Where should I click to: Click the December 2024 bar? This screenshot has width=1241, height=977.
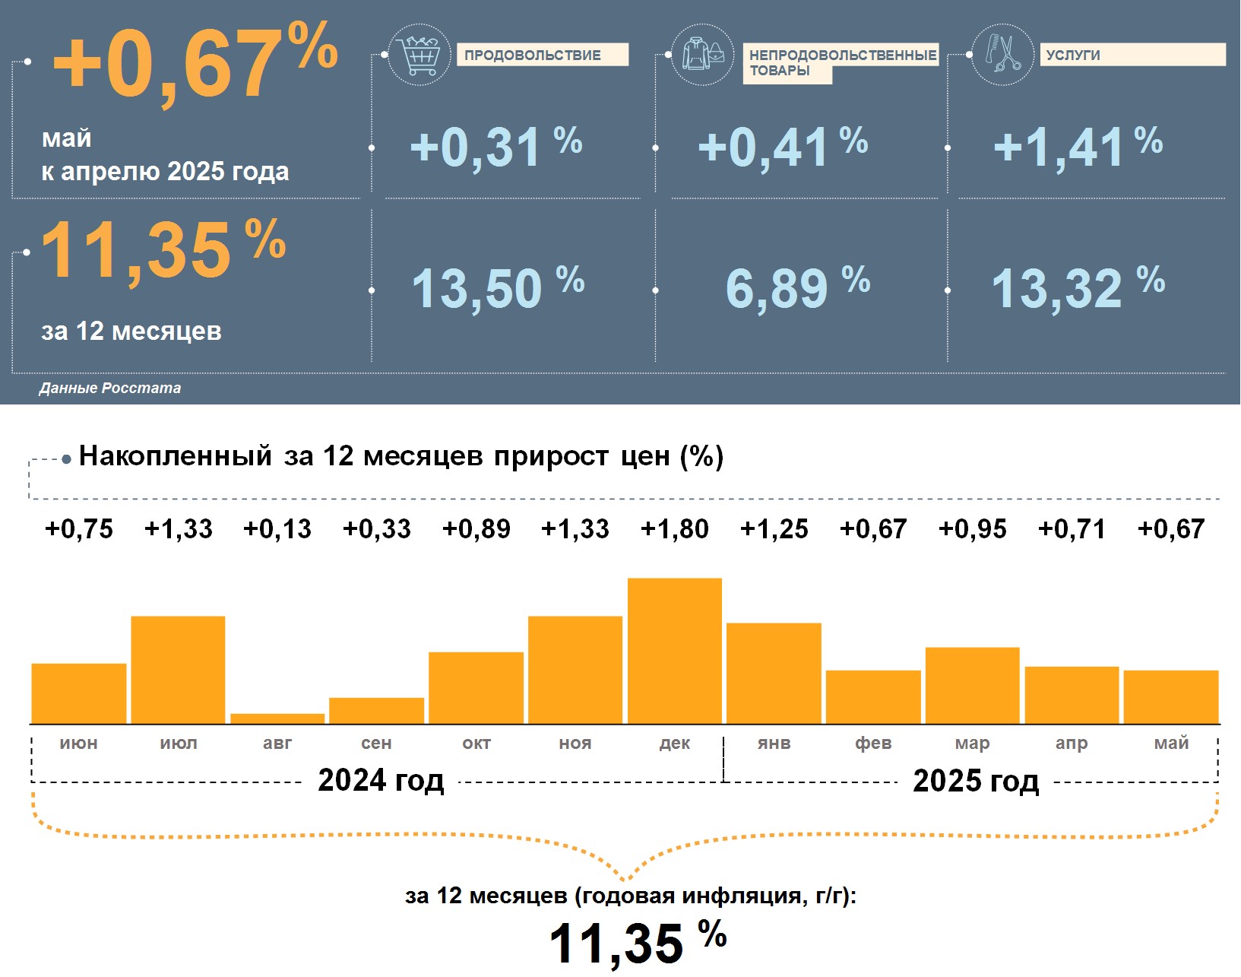coord(675,651)
